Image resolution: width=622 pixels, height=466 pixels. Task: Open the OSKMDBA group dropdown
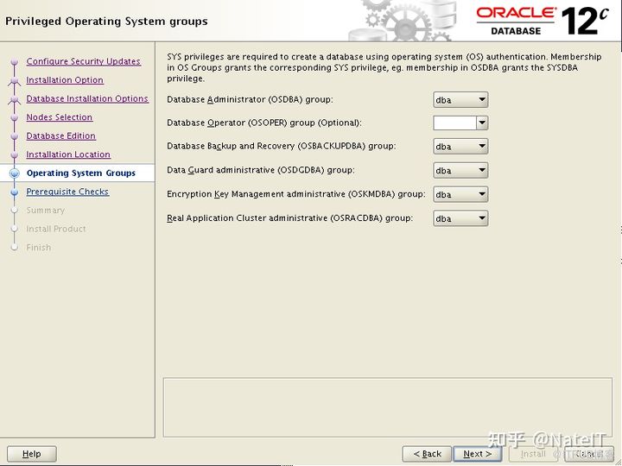click(x=460, y=194)
